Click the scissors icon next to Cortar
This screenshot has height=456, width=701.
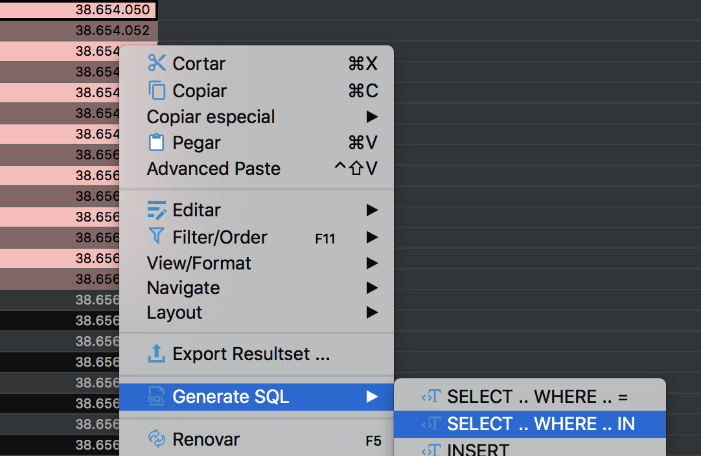[x=157, y=63]
